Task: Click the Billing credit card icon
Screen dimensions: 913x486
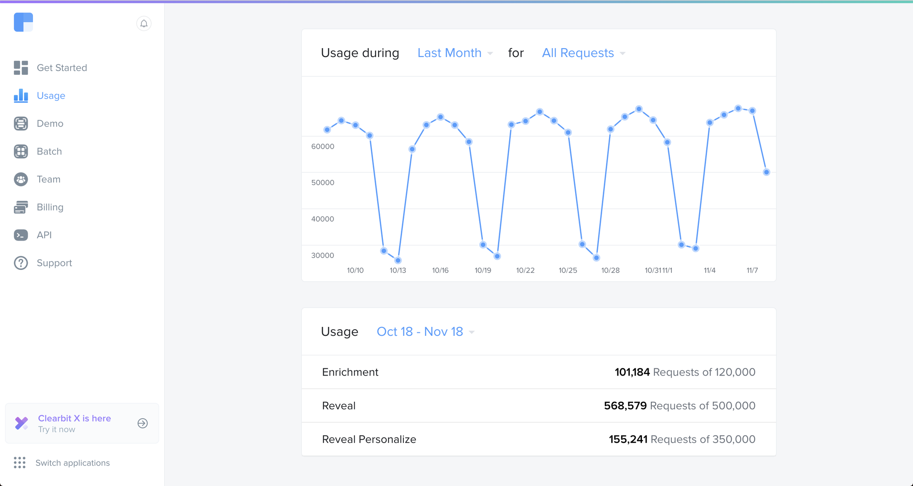Action: 21,207
